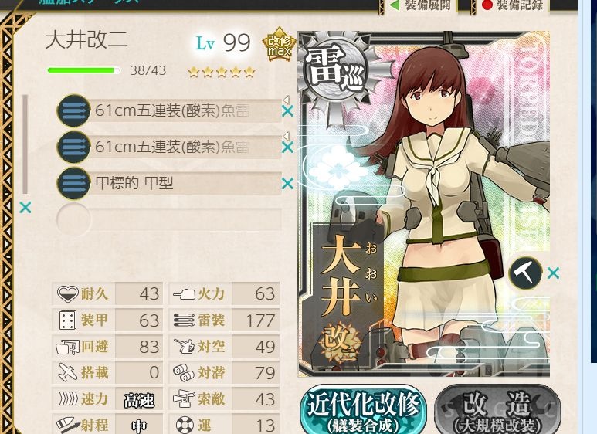Expand the small arrow above the second slot X
This screenshot has width=597, height=434.
287,136
